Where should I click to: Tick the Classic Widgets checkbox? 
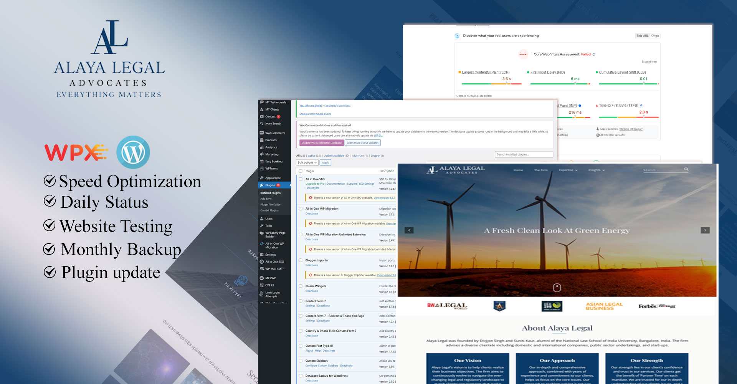(301, 286)
